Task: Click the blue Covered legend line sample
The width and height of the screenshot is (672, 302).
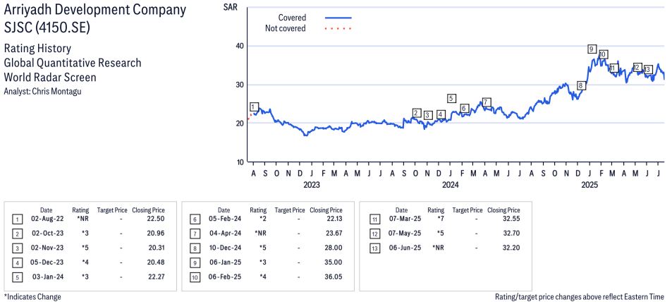Action: point(338,18)
